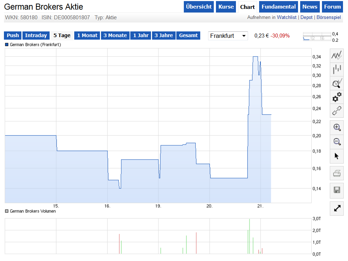The image size is (348, 261).
Task: Enable Push live chart mode
Action: tap(12, 35)
